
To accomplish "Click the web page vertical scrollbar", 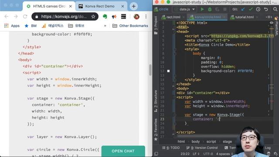I will click(150, 70).
